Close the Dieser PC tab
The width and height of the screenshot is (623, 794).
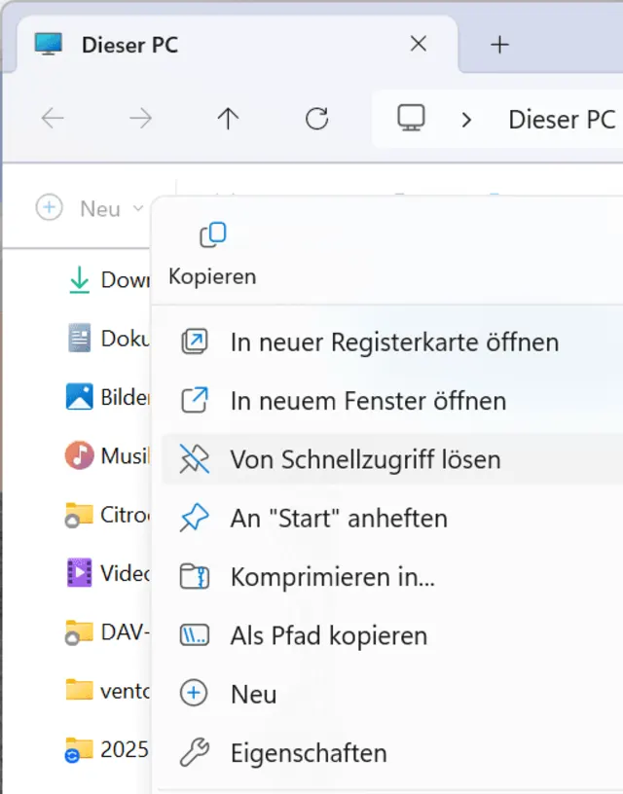tap(419, 45)
